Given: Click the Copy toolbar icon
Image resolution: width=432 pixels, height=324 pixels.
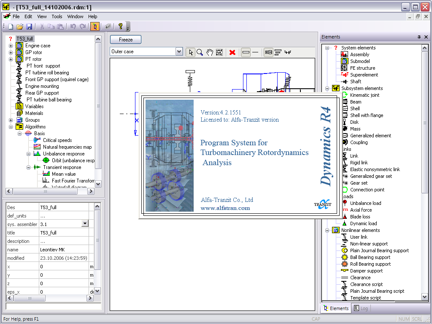Looking at the screenshot, I should point(51,27).
